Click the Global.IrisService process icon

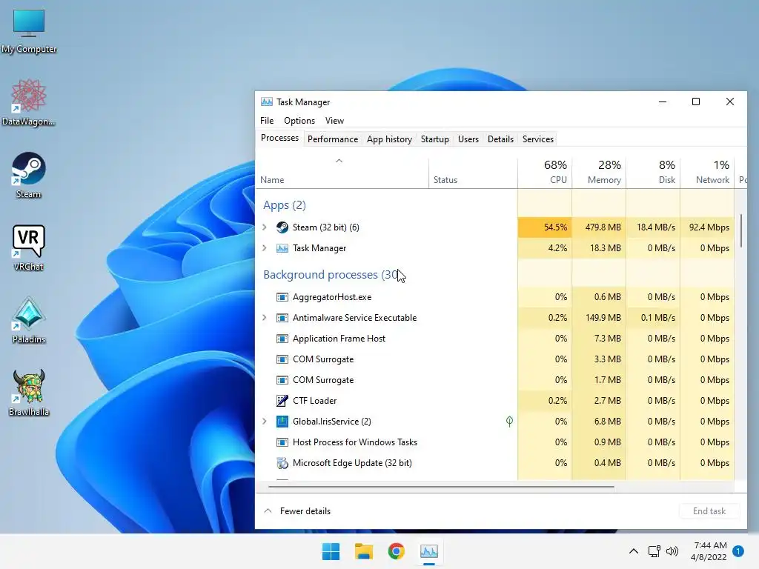tap(282, 422)
